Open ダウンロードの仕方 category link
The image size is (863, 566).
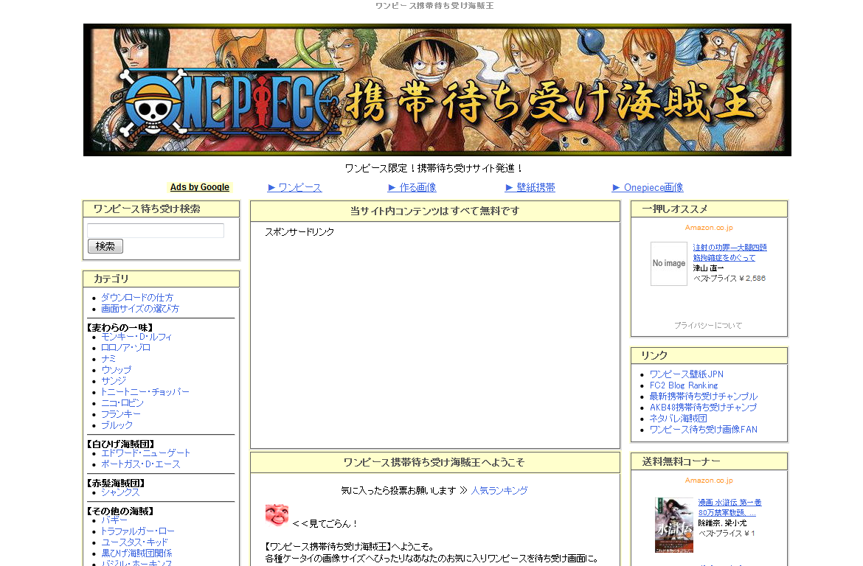pos(137,298)
